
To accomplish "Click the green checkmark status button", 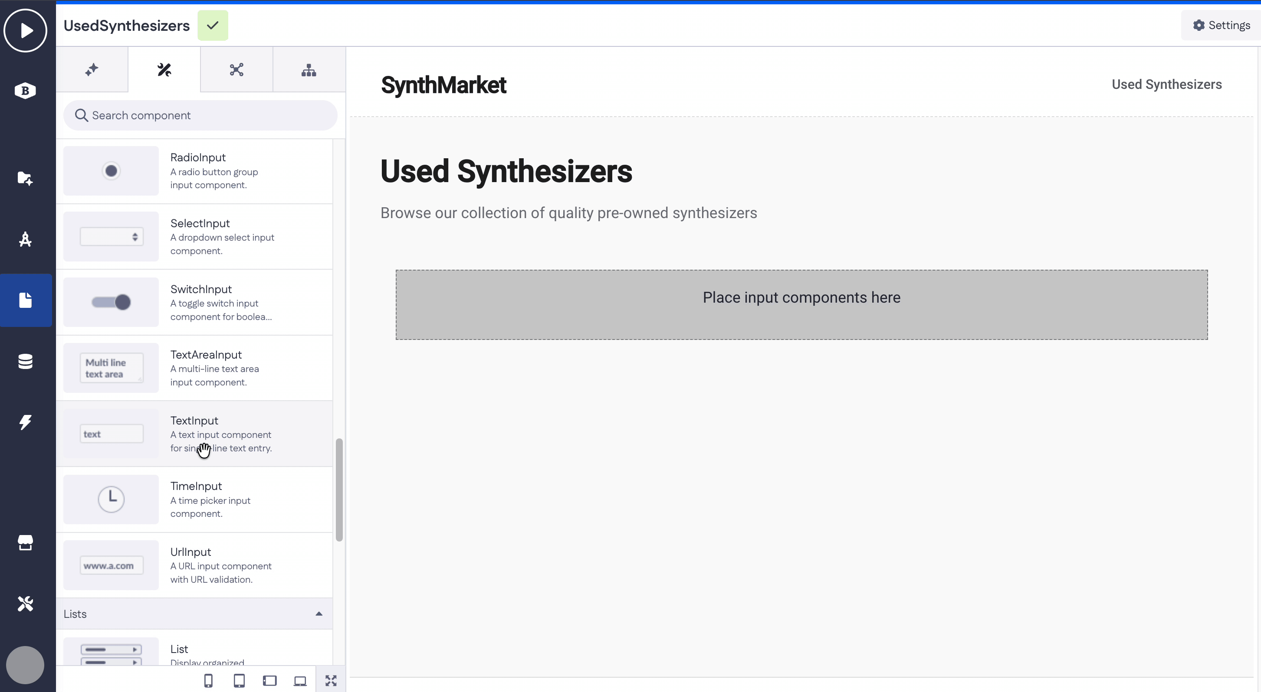I will click(x=213, y=26).
